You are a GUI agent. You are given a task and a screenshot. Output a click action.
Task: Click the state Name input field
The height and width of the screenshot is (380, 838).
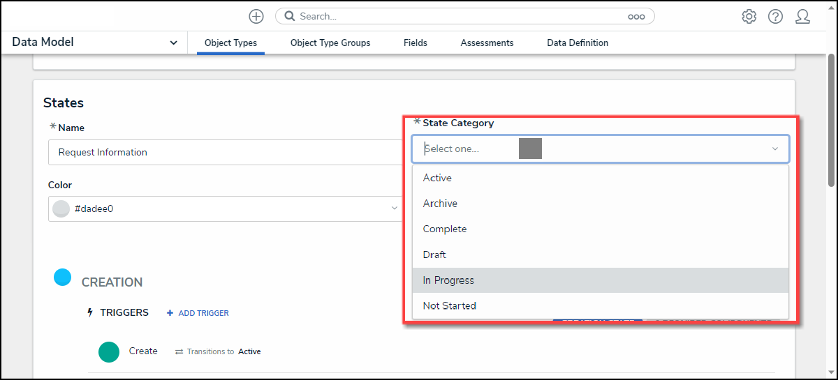tap(223, 152)
